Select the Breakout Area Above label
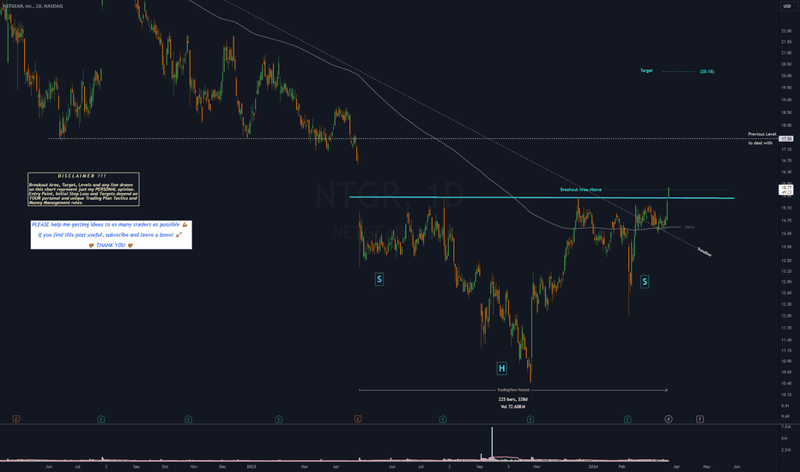Viewport: 800px width, 472px height. (x=580, y=190)
